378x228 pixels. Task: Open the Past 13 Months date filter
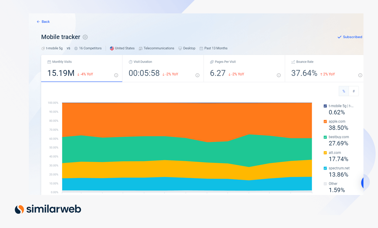pyautogui.click(x=213, y=48)
